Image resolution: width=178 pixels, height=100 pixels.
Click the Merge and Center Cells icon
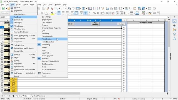[x=76, y=13]
